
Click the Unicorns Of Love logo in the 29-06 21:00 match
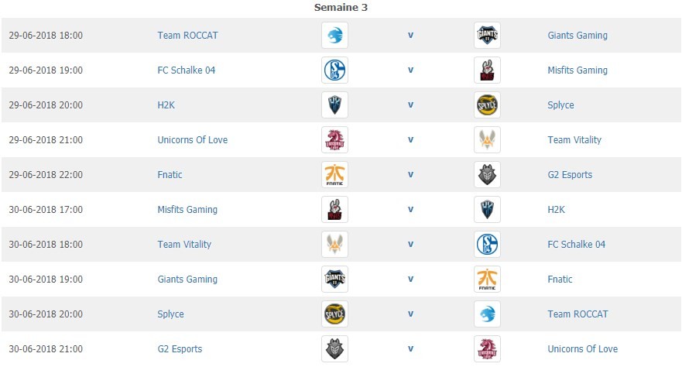pyautogui.click(x=334, y=139)
